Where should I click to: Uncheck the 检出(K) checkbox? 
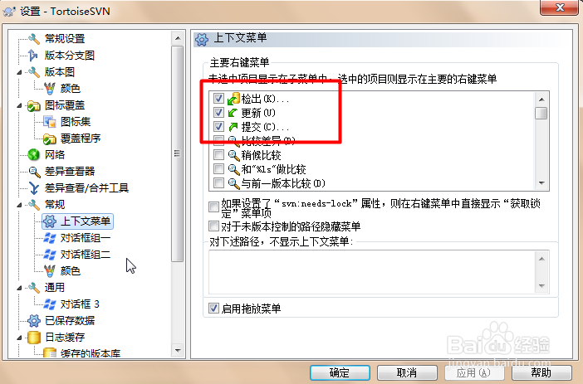tap(218, 99)
